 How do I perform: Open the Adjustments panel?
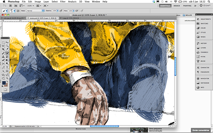click(204, 19)
